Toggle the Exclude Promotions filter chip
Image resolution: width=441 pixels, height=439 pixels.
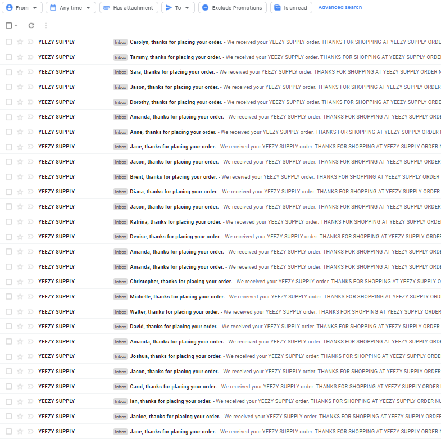[x=233, y=8]
